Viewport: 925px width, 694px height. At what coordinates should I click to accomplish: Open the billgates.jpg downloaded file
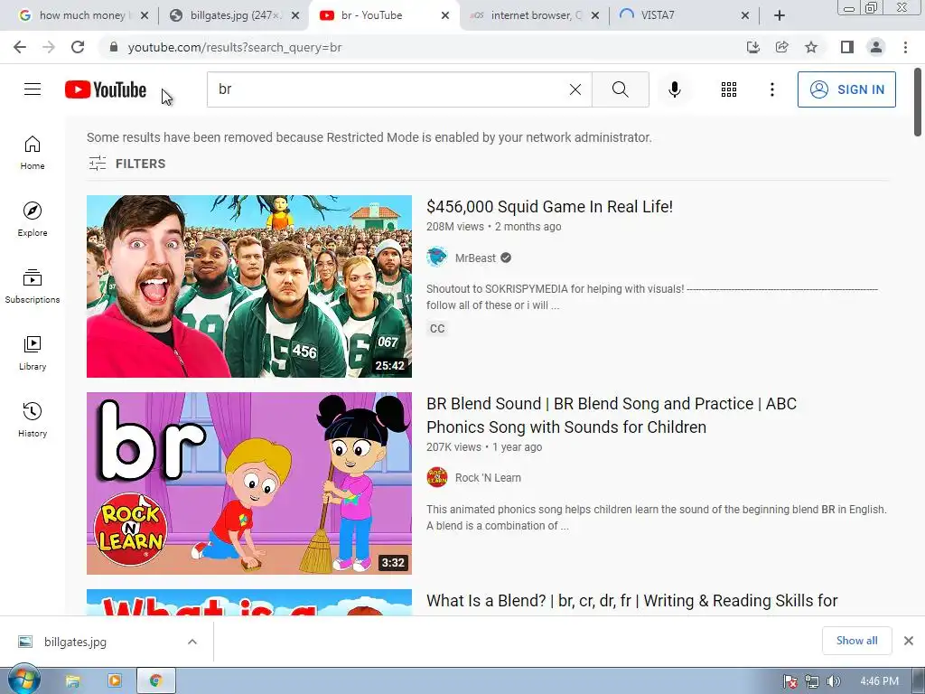[x=75, y=642]
